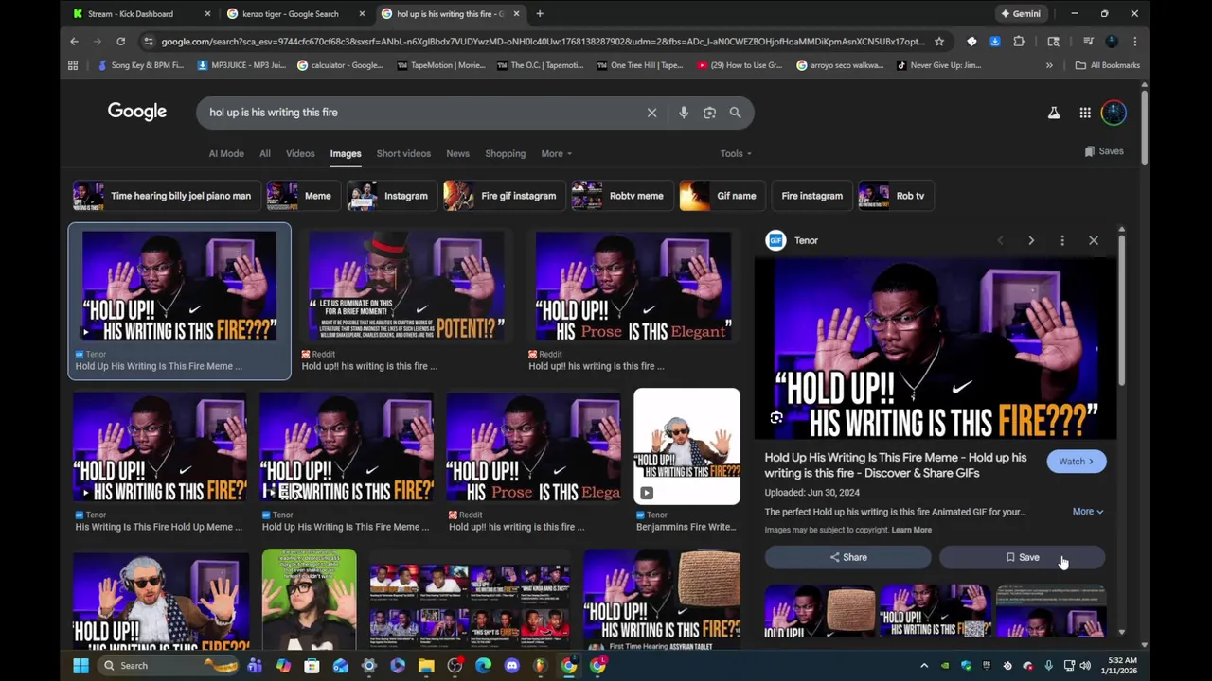The height and width of the screenshot is (681, 1212).
Task: Go back to the previous page
Action: click(x=74, y=42)
